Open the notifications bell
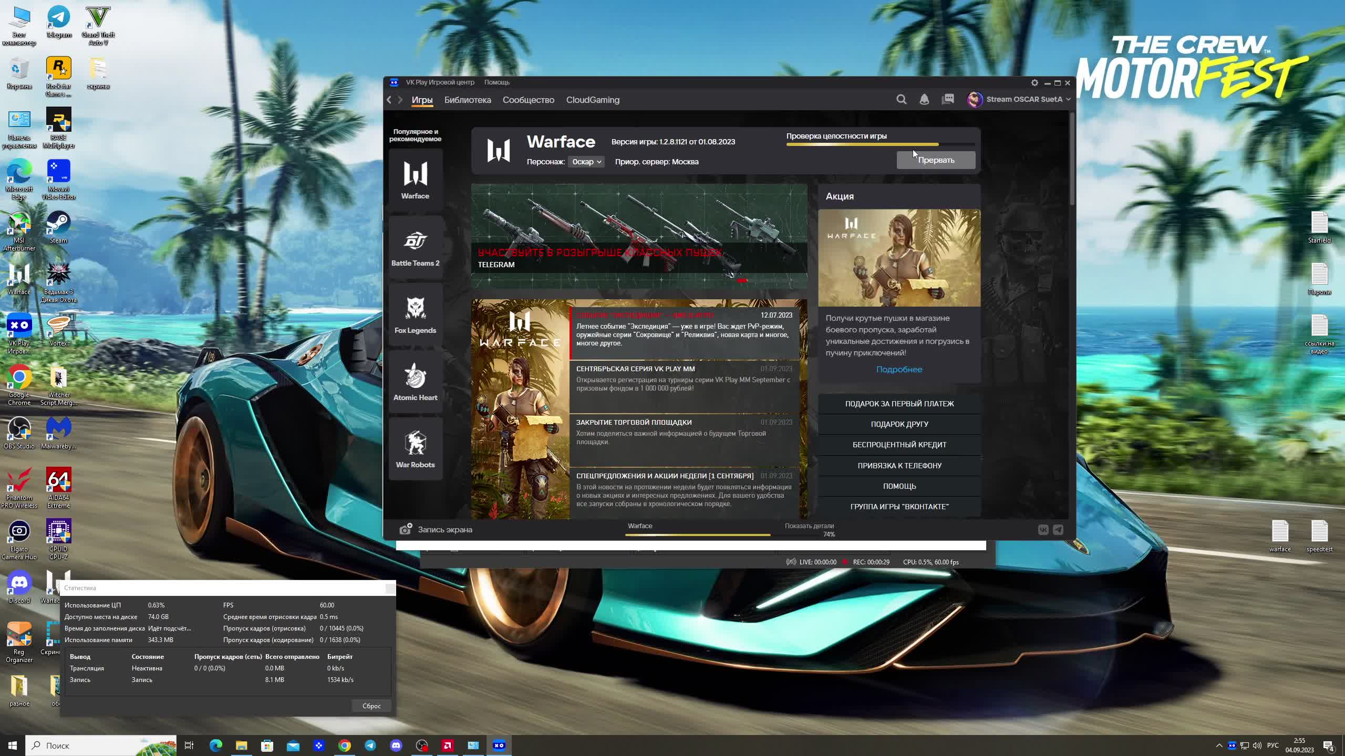This screenshot has width=1345, height=756. pos(924,99)
